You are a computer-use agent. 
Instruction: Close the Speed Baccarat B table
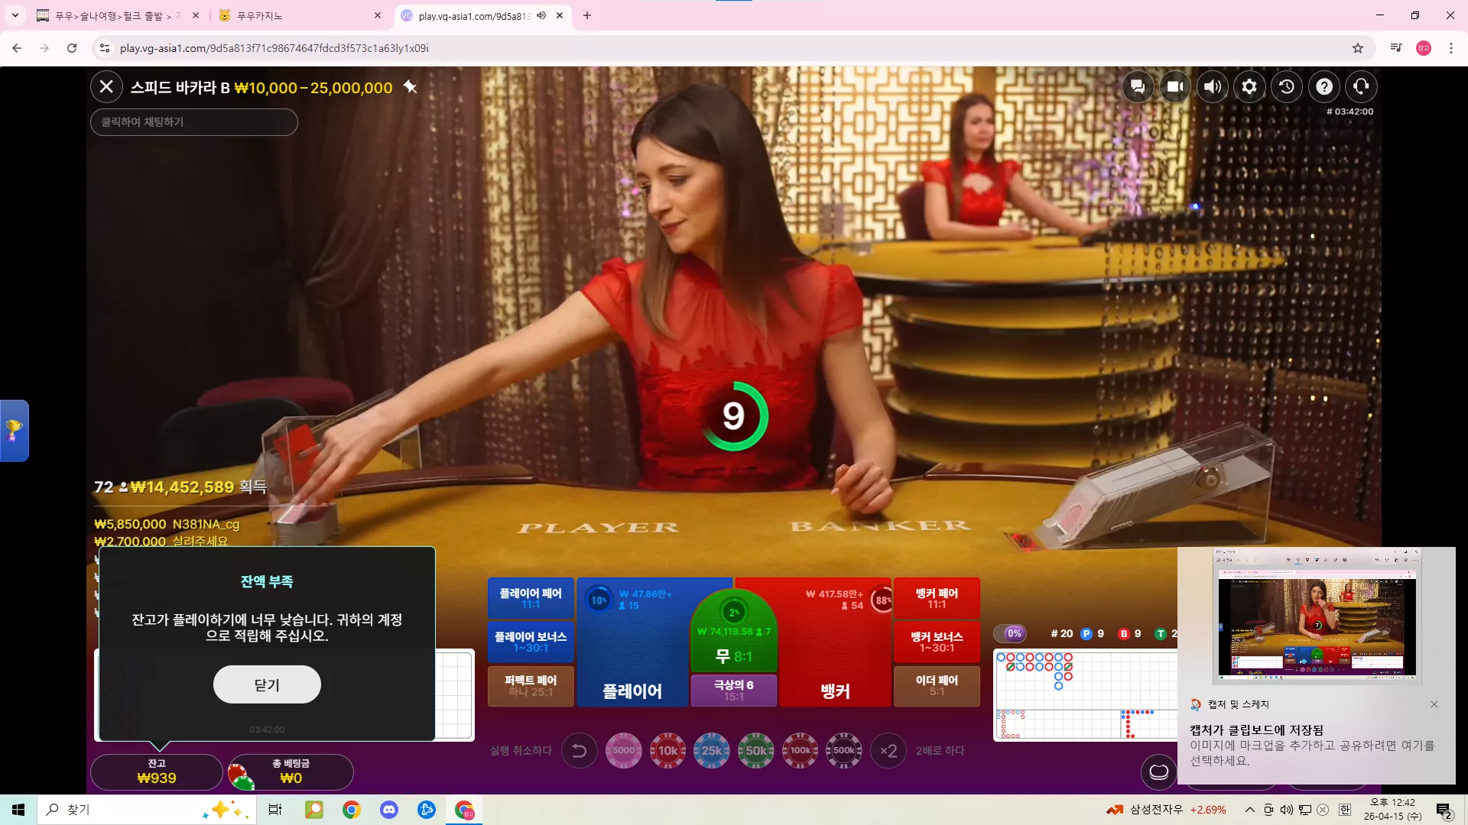(106, 87)
